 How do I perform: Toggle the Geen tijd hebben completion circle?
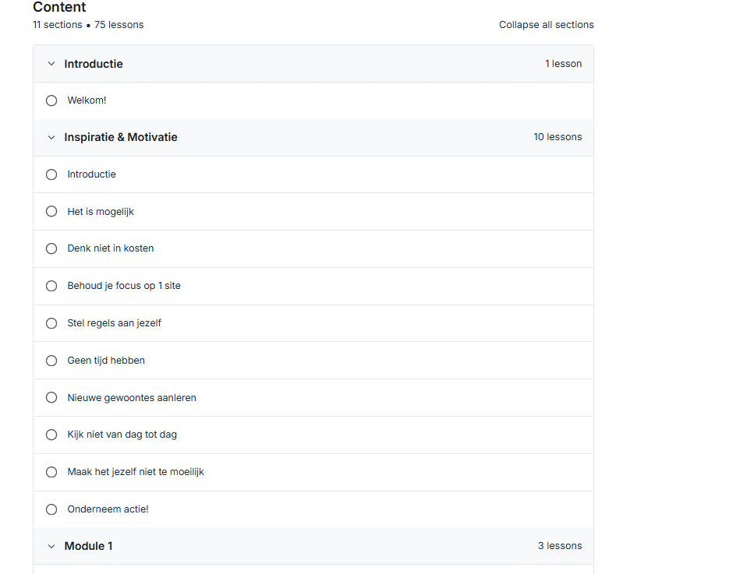[51, 361]
